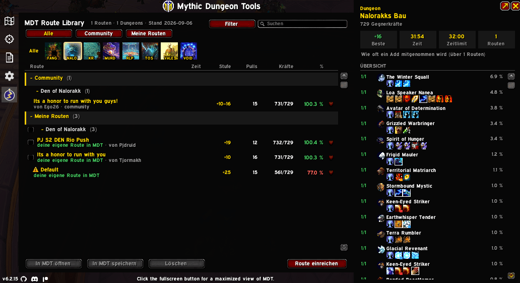Collapse Den of Nalorakk (3) group

pyautogui.click(x=69, y=130)
